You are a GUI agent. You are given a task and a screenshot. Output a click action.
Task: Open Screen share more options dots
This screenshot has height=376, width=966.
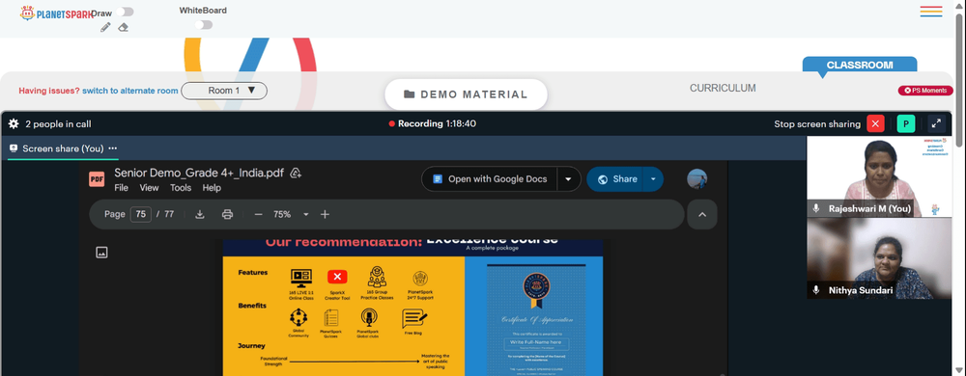coord(113,148)
